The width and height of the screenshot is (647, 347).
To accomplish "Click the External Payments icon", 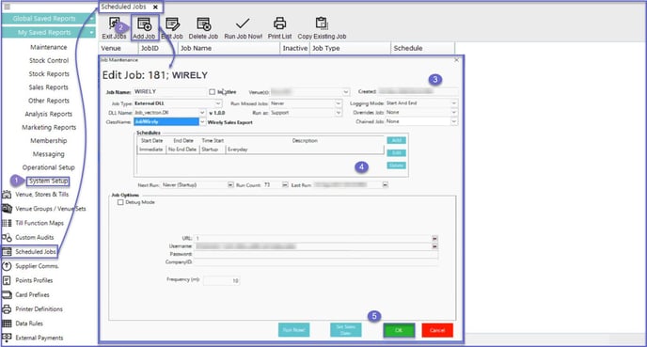I will [7, 338].
